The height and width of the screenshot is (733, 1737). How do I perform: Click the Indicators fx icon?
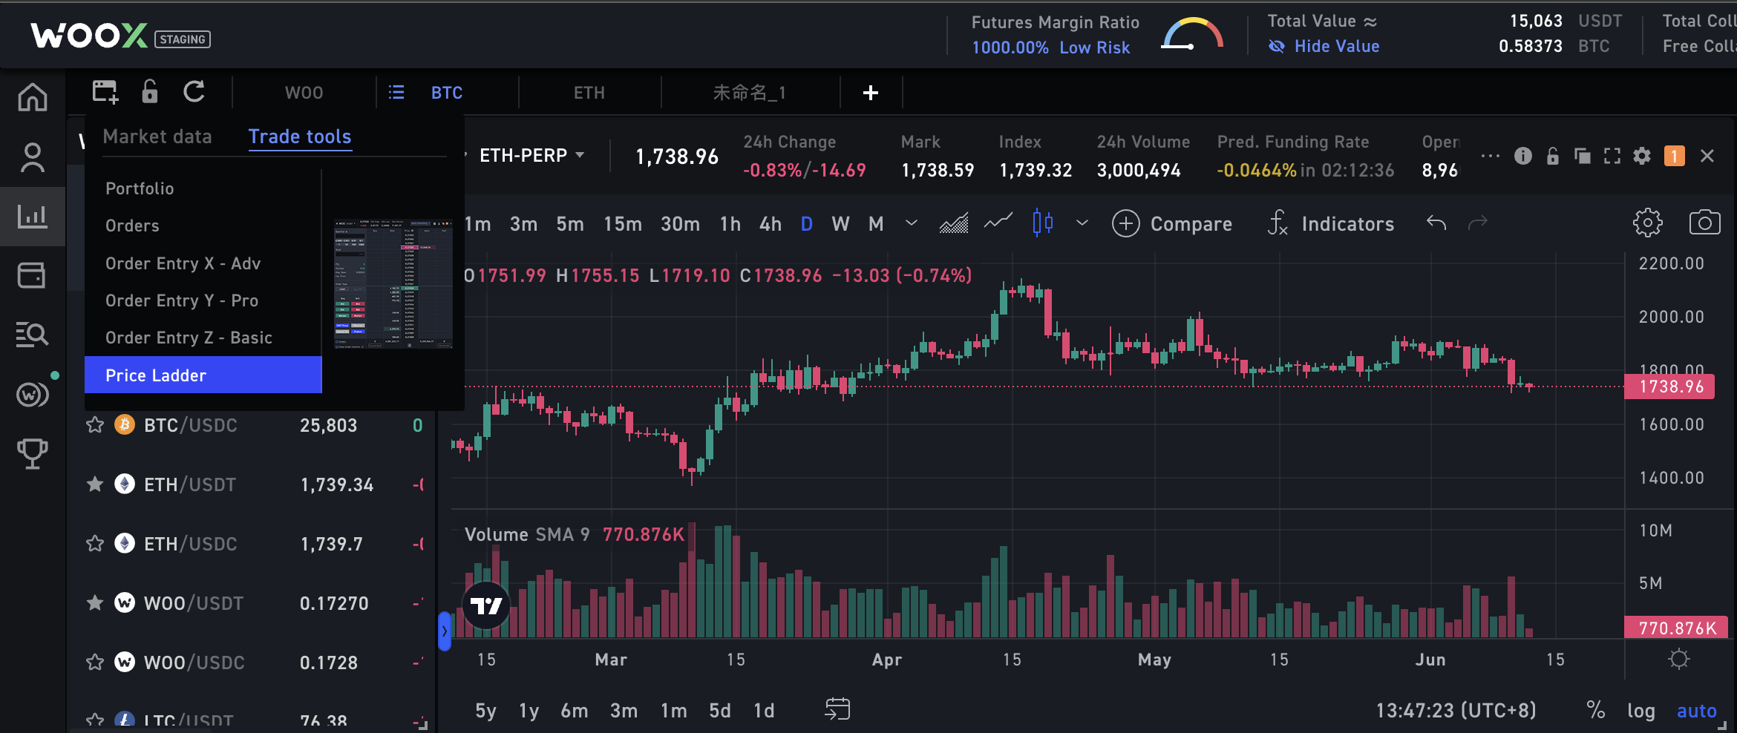pyautogui.click(x=1277, y=223)
